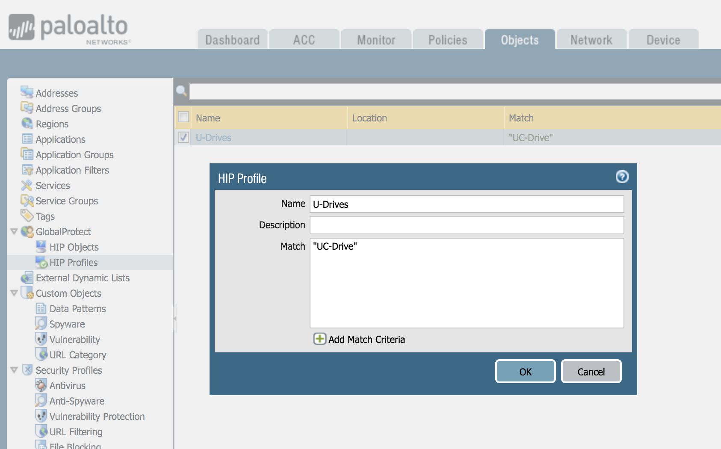Open the Device tab
Screen dimensions: 721x449
(x=664, y=39)
